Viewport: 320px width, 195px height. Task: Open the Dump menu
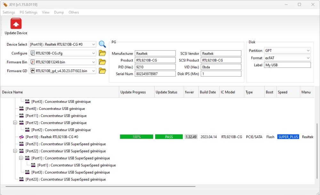pyautogui.click(x=59, y=12)
